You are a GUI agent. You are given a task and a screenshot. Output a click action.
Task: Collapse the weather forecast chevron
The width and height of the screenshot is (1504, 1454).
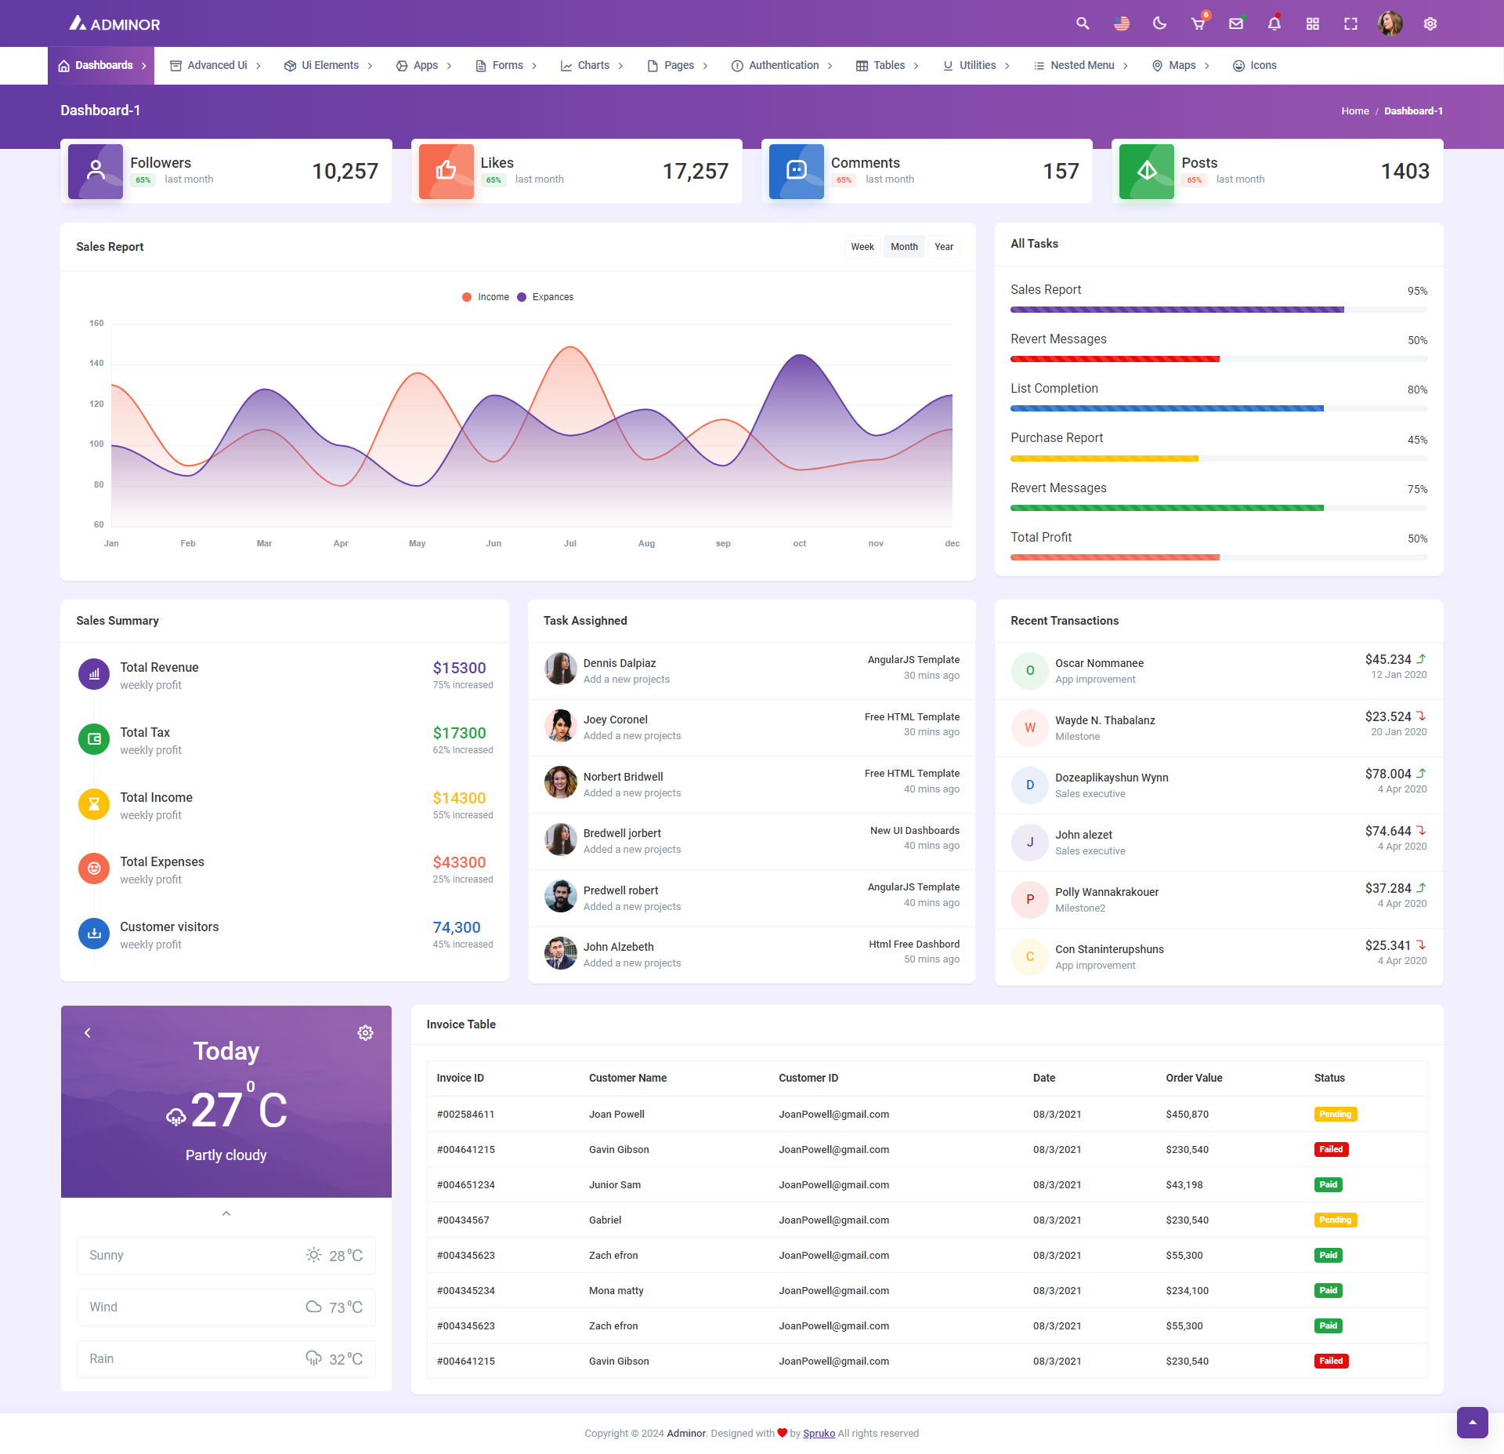[226, 1213]
